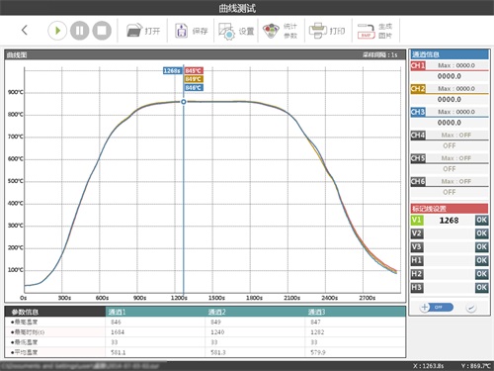Click the 1500s x-axis label
The width and height of the screenshot is (494, 371).
tap(216, 298)
